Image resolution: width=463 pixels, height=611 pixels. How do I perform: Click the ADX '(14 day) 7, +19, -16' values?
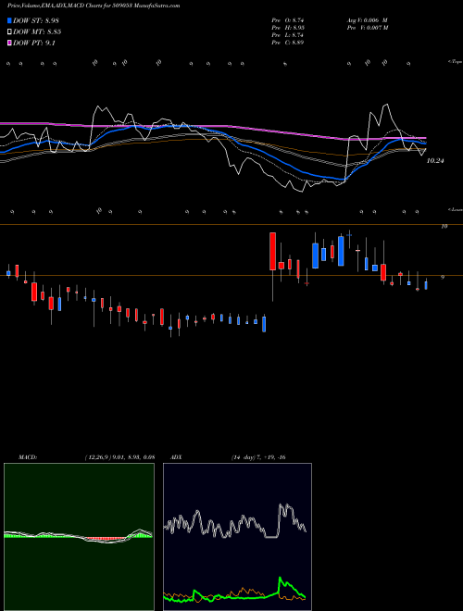[x=258, y=457]
